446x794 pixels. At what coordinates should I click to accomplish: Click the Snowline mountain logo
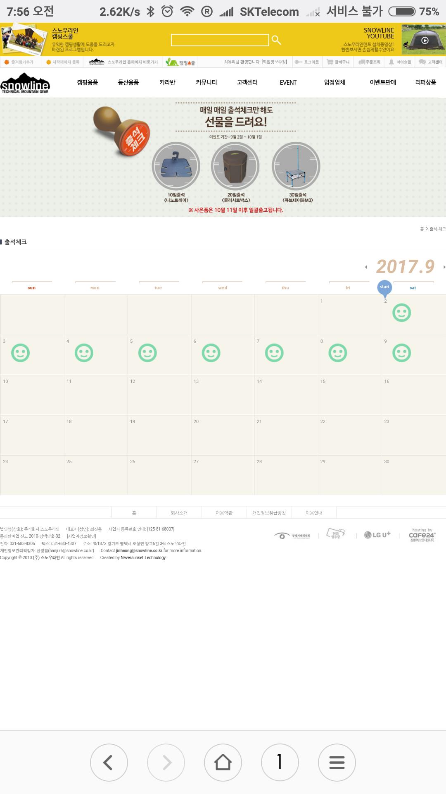[x=25, y=83]
